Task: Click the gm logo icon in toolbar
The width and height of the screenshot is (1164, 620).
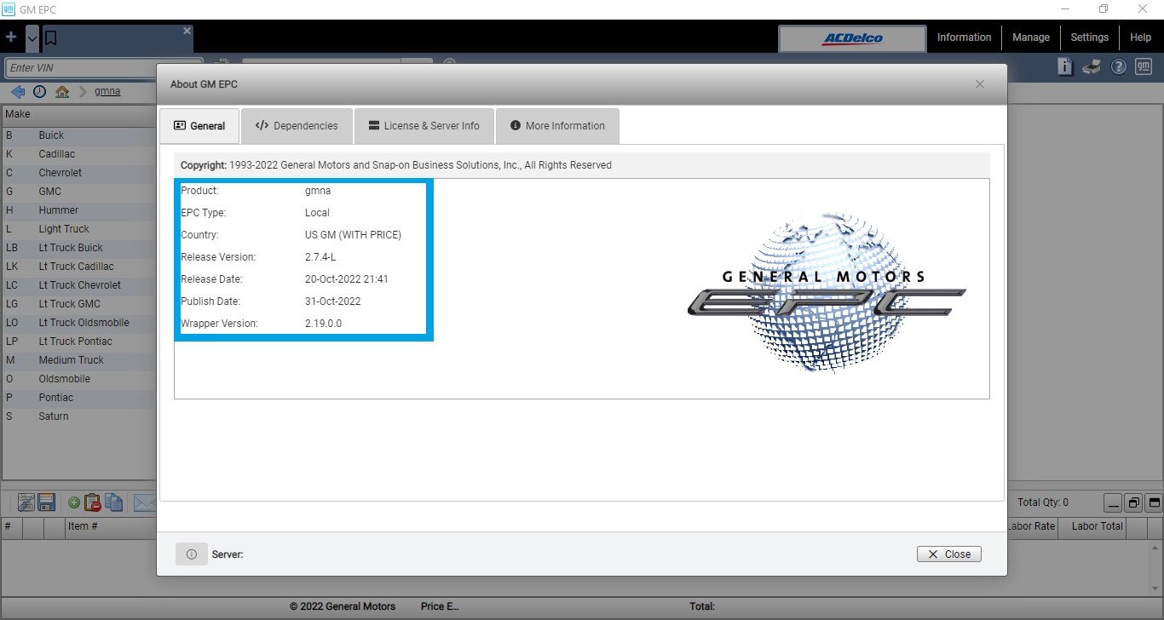Action: [1144, 66]
